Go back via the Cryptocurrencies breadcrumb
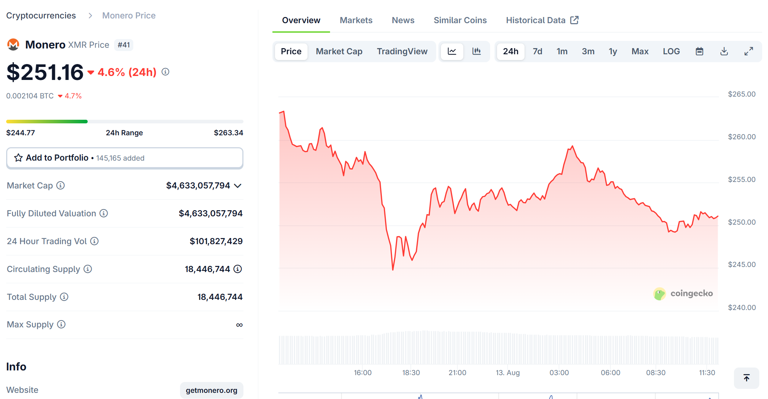Image resolution: width=768 pixels, height=399 pixels. (41, 15)
